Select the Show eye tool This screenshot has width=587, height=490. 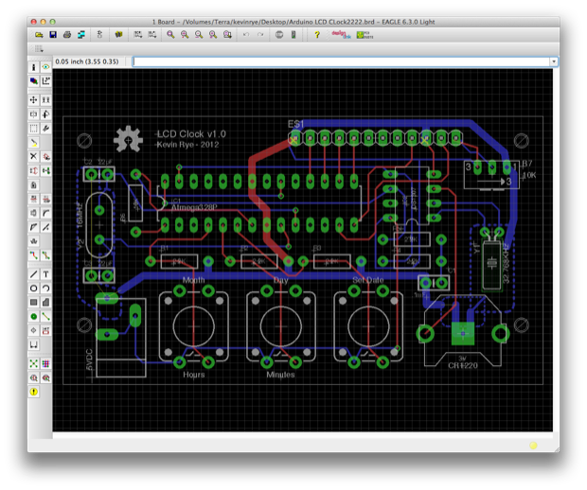click(x=45, y=67)
